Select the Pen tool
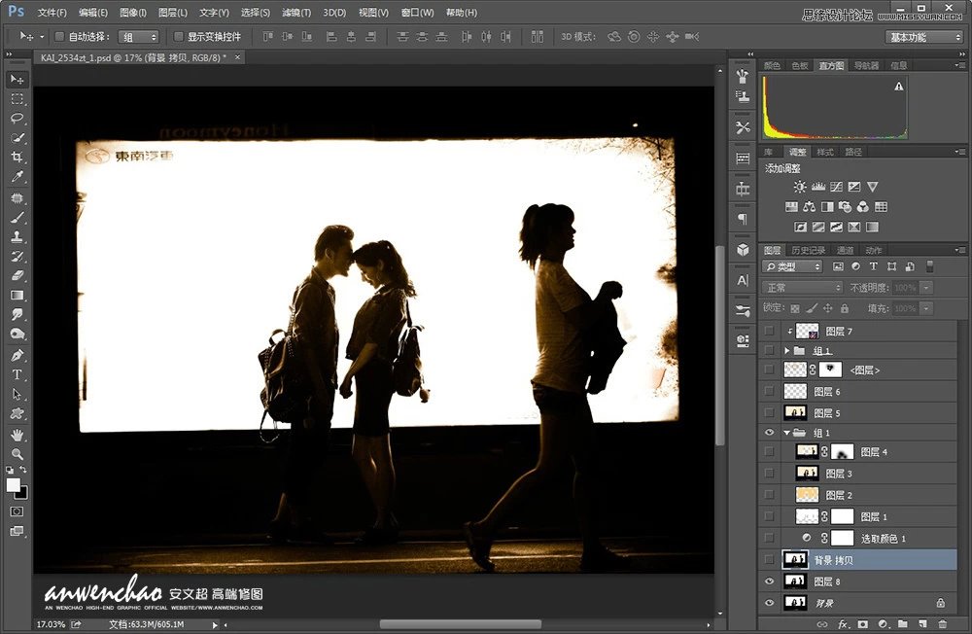The image size is (972, 634). (x=17, y=356)
